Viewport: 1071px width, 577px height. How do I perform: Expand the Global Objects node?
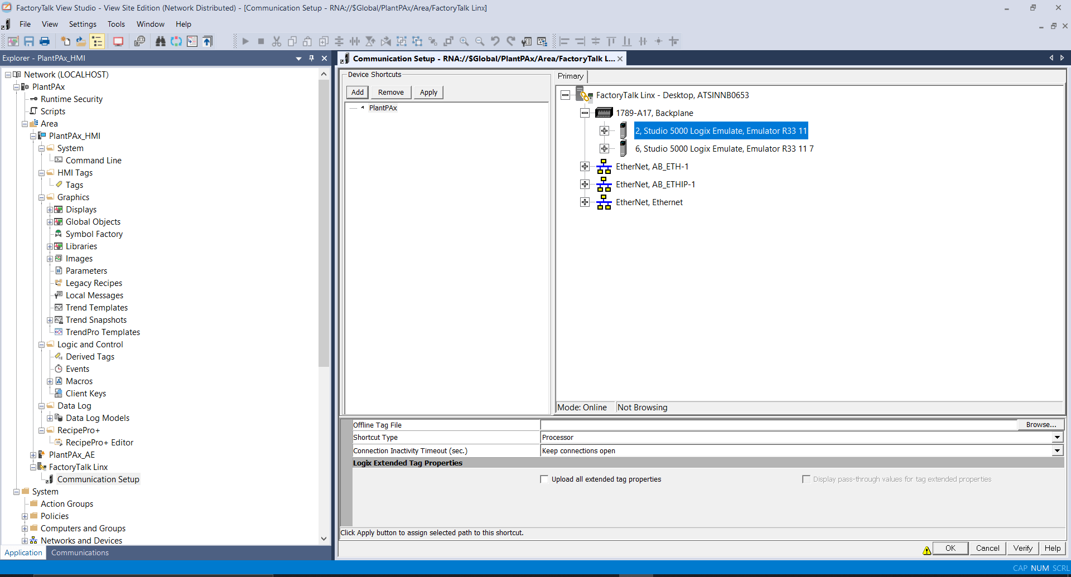tap(50, 222)
